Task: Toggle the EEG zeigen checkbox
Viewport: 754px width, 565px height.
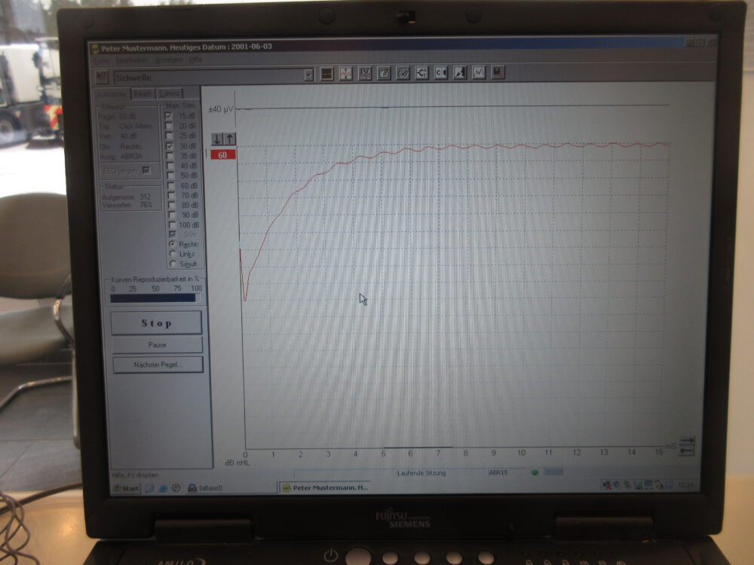Action: click(x=146, y=171)
